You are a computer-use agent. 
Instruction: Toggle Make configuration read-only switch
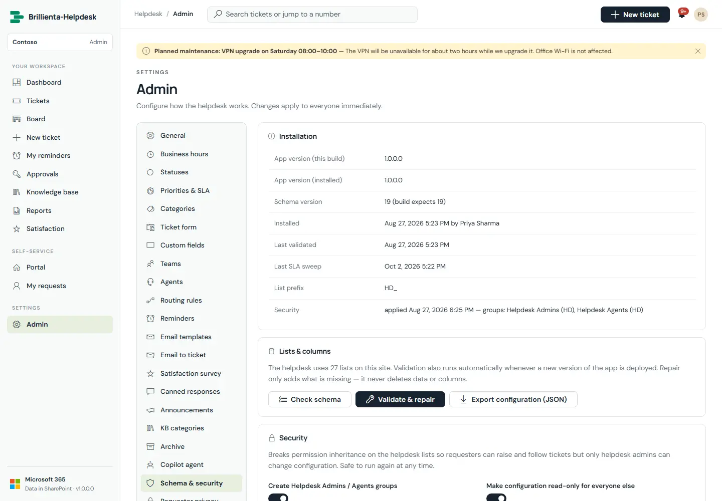coord(496,497)
